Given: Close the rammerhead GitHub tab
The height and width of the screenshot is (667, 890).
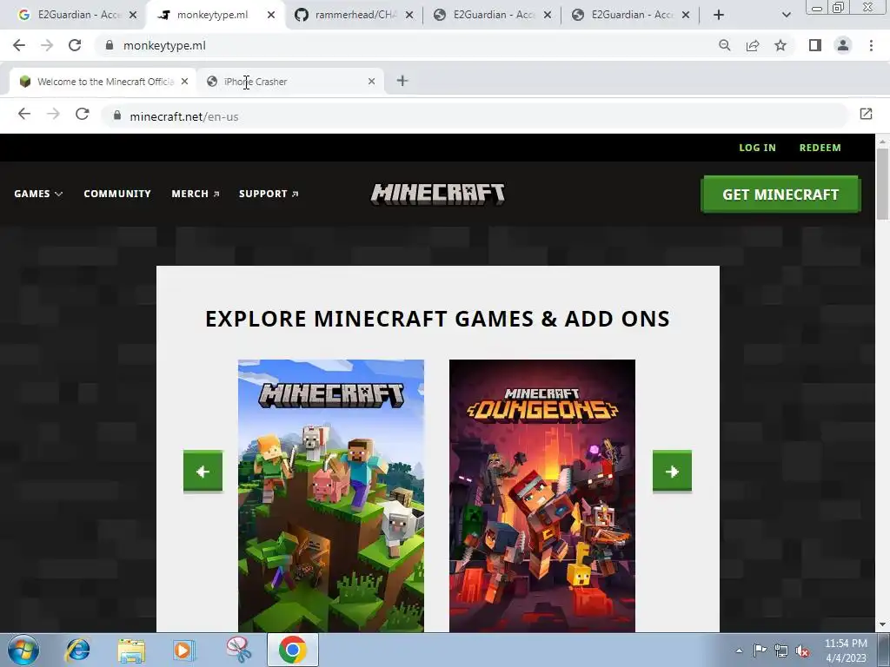Looking at the screenshot, I should pos(408,15).
